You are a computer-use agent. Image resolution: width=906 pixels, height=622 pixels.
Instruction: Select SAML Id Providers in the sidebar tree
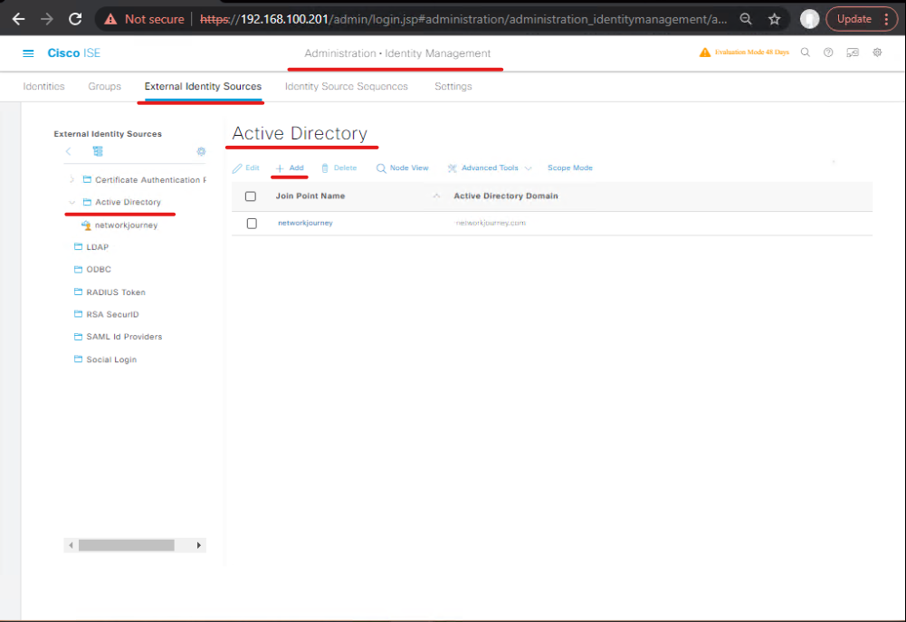pos(124,337)
